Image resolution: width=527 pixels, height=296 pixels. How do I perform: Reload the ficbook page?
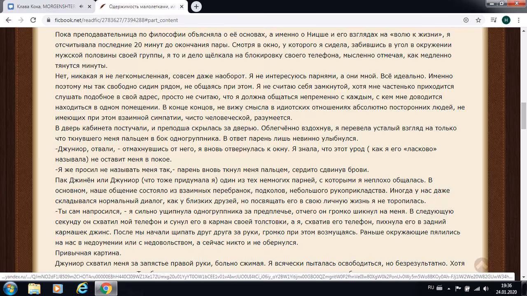tap(34, 20)
